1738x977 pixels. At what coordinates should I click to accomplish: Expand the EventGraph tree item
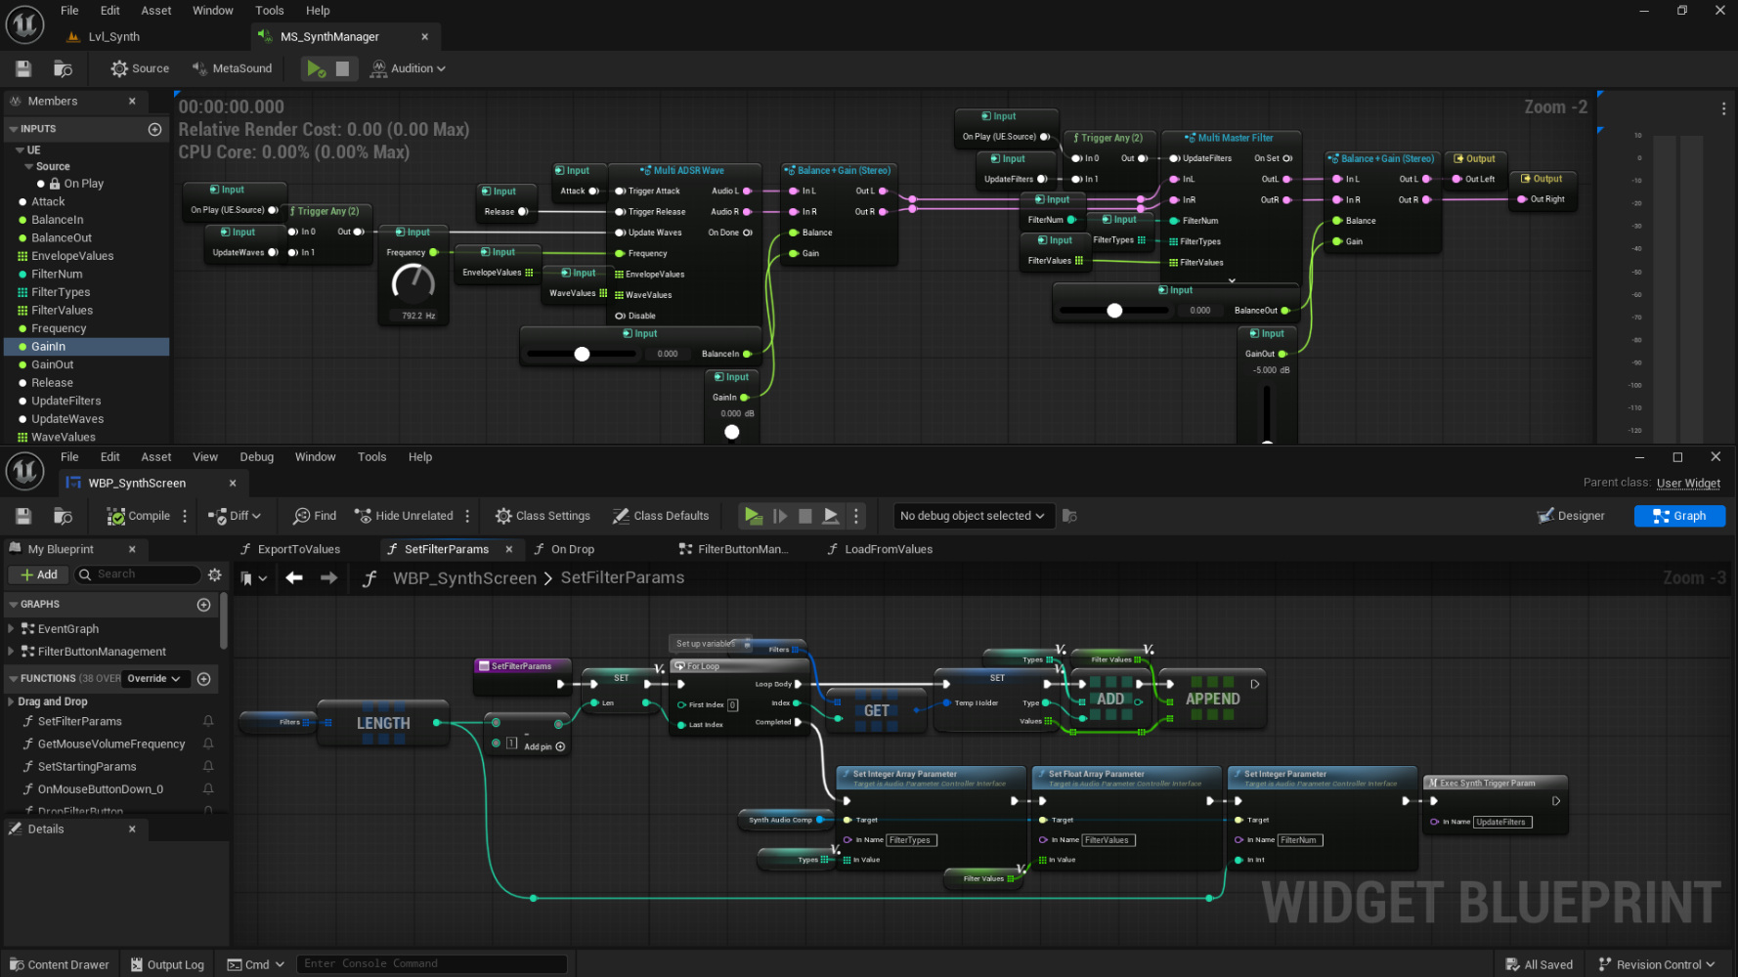click(12, 629)
